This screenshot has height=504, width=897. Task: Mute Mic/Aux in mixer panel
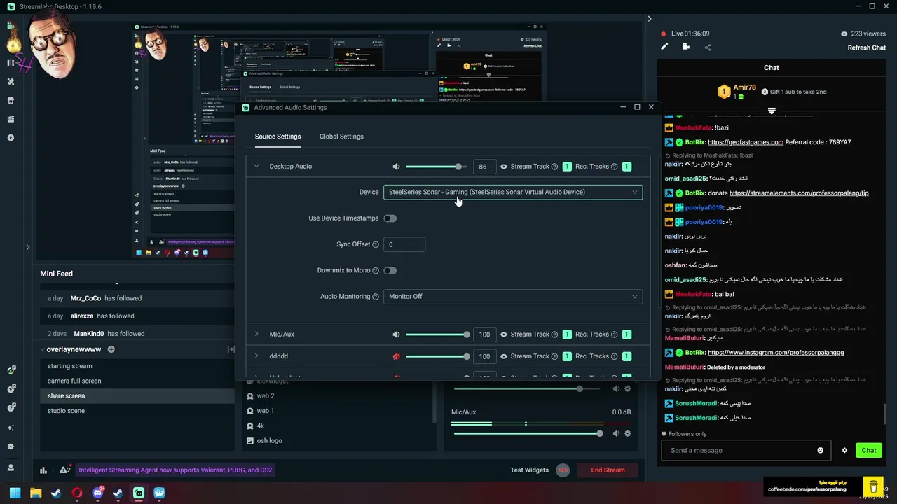[x=616, y=433]
